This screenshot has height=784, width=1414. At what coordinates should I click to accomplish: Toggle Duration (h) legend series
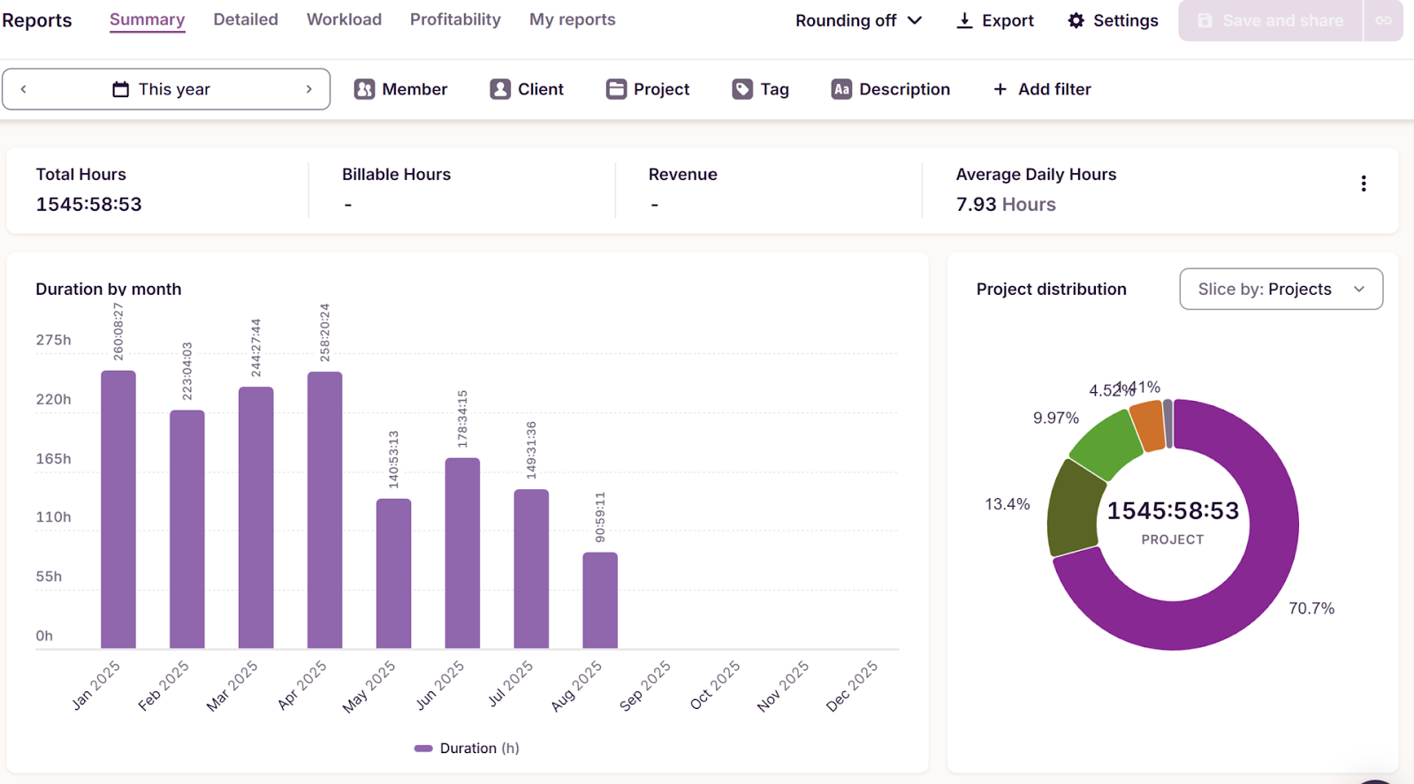pyautogui.click(x=467, y=748)
